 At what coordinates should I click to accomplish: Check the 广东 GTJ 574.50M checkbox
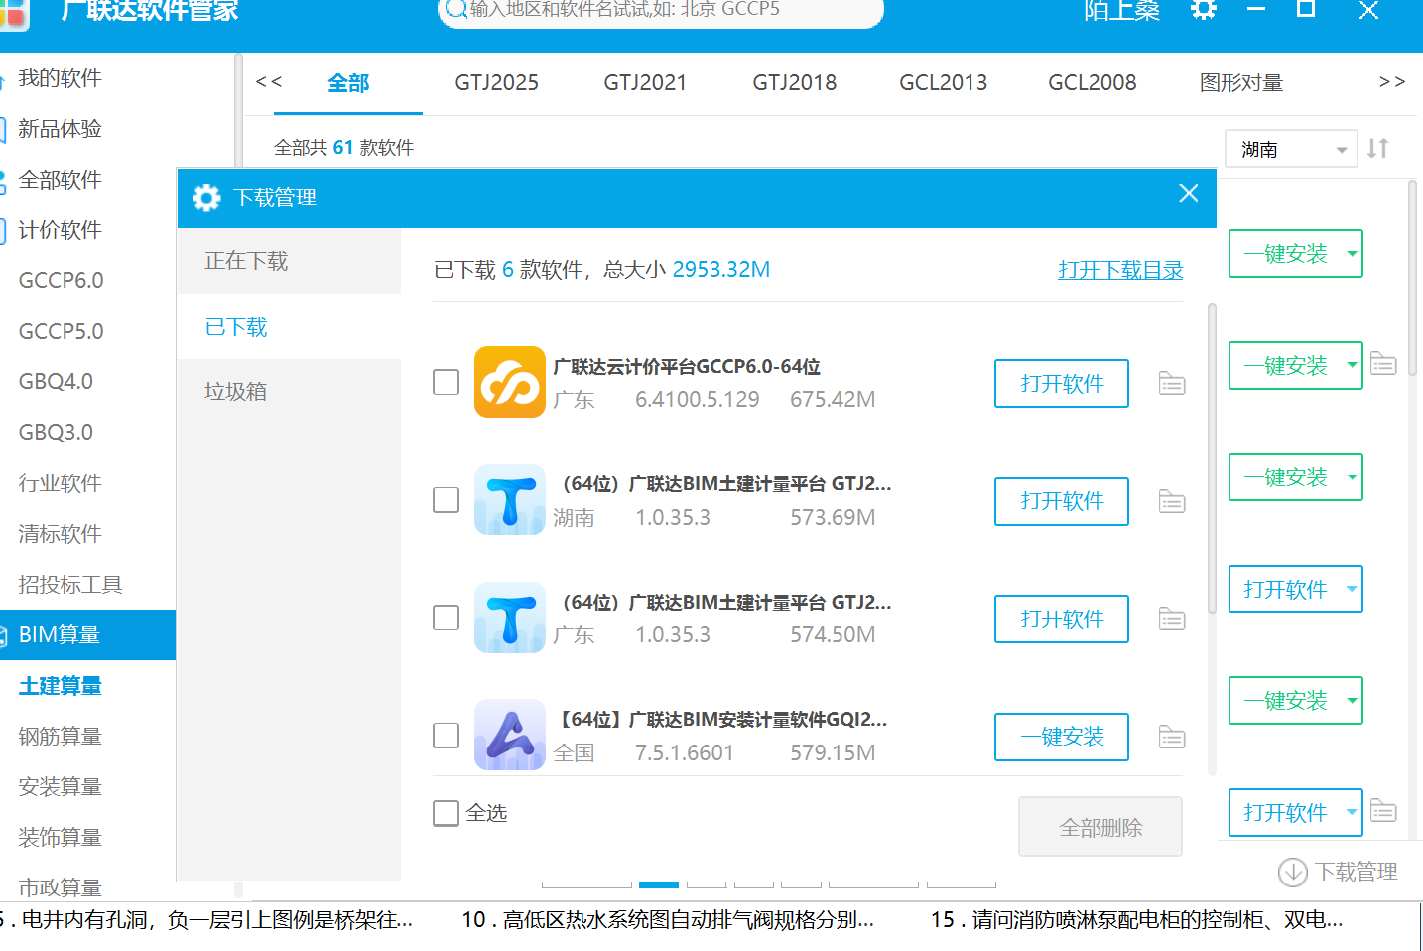[447, 617]
